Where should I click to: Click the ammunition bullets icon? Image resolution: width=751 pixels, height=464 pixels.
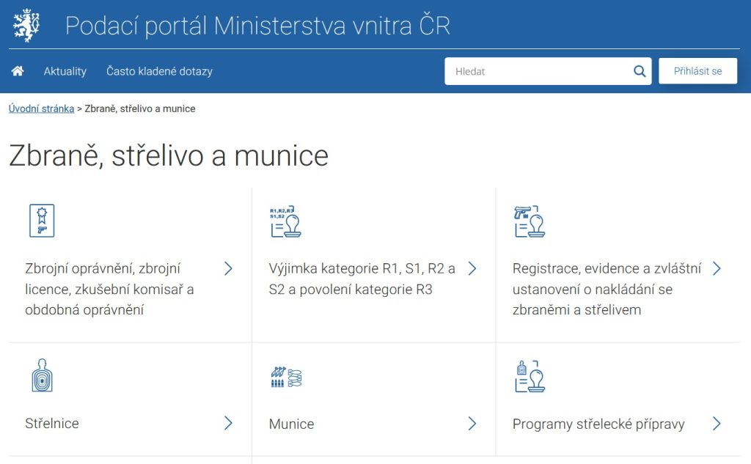point(285,378)
